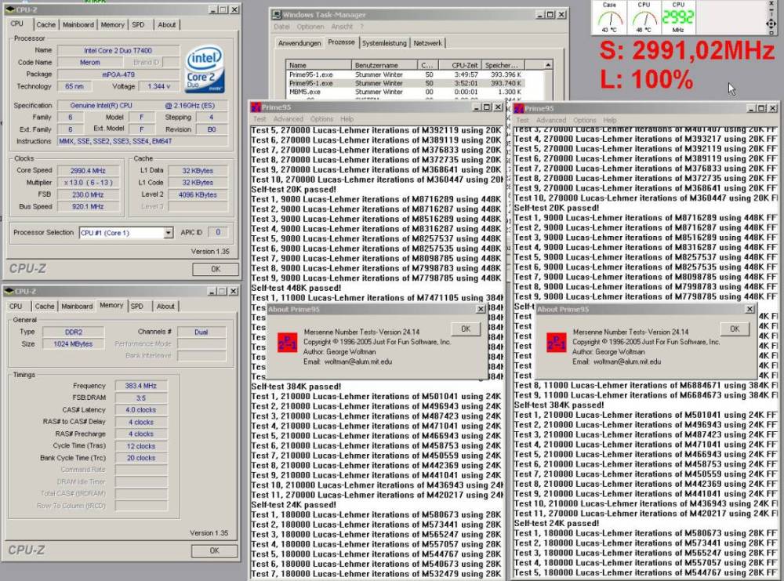Screen dimensions: 784x581
Task: Click the Core Speed value 2990.4 MHz
Action: coord(88,170)
